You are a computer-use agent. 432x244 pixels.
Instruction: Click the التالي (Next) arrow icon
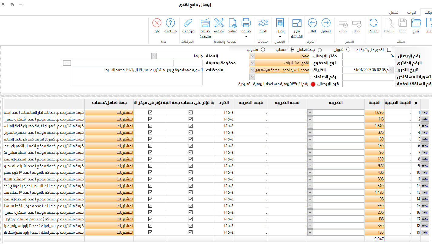[x=312, y=23]
